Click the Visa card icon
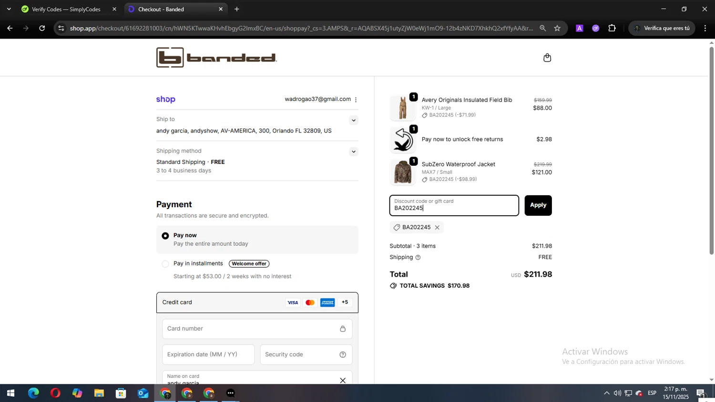Image resolution: width=715 pixels, height=402 pixels. [293, 302]
